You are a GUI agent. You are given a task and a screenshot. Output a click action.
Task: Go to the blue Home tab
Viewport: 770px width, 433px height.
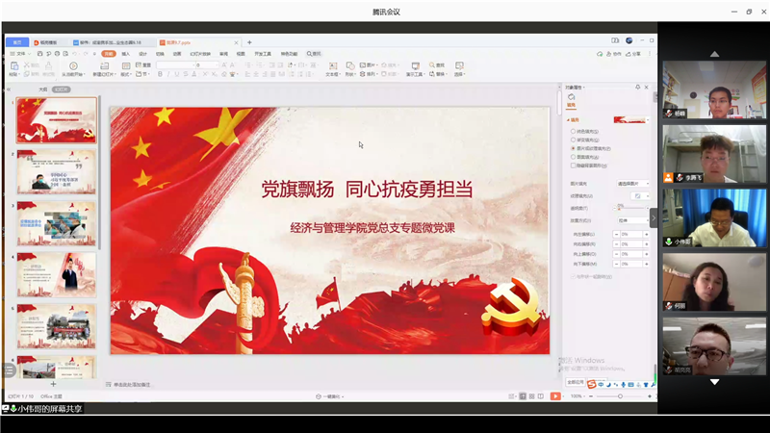[17, 42]
